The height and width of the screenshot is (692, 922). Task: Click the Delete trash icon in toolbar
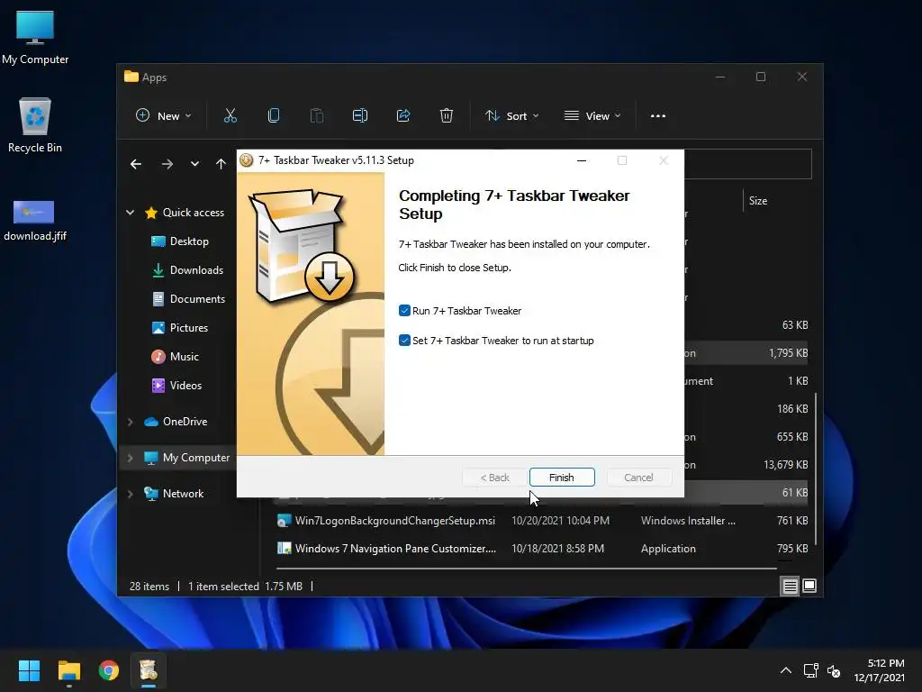(447, 116)
